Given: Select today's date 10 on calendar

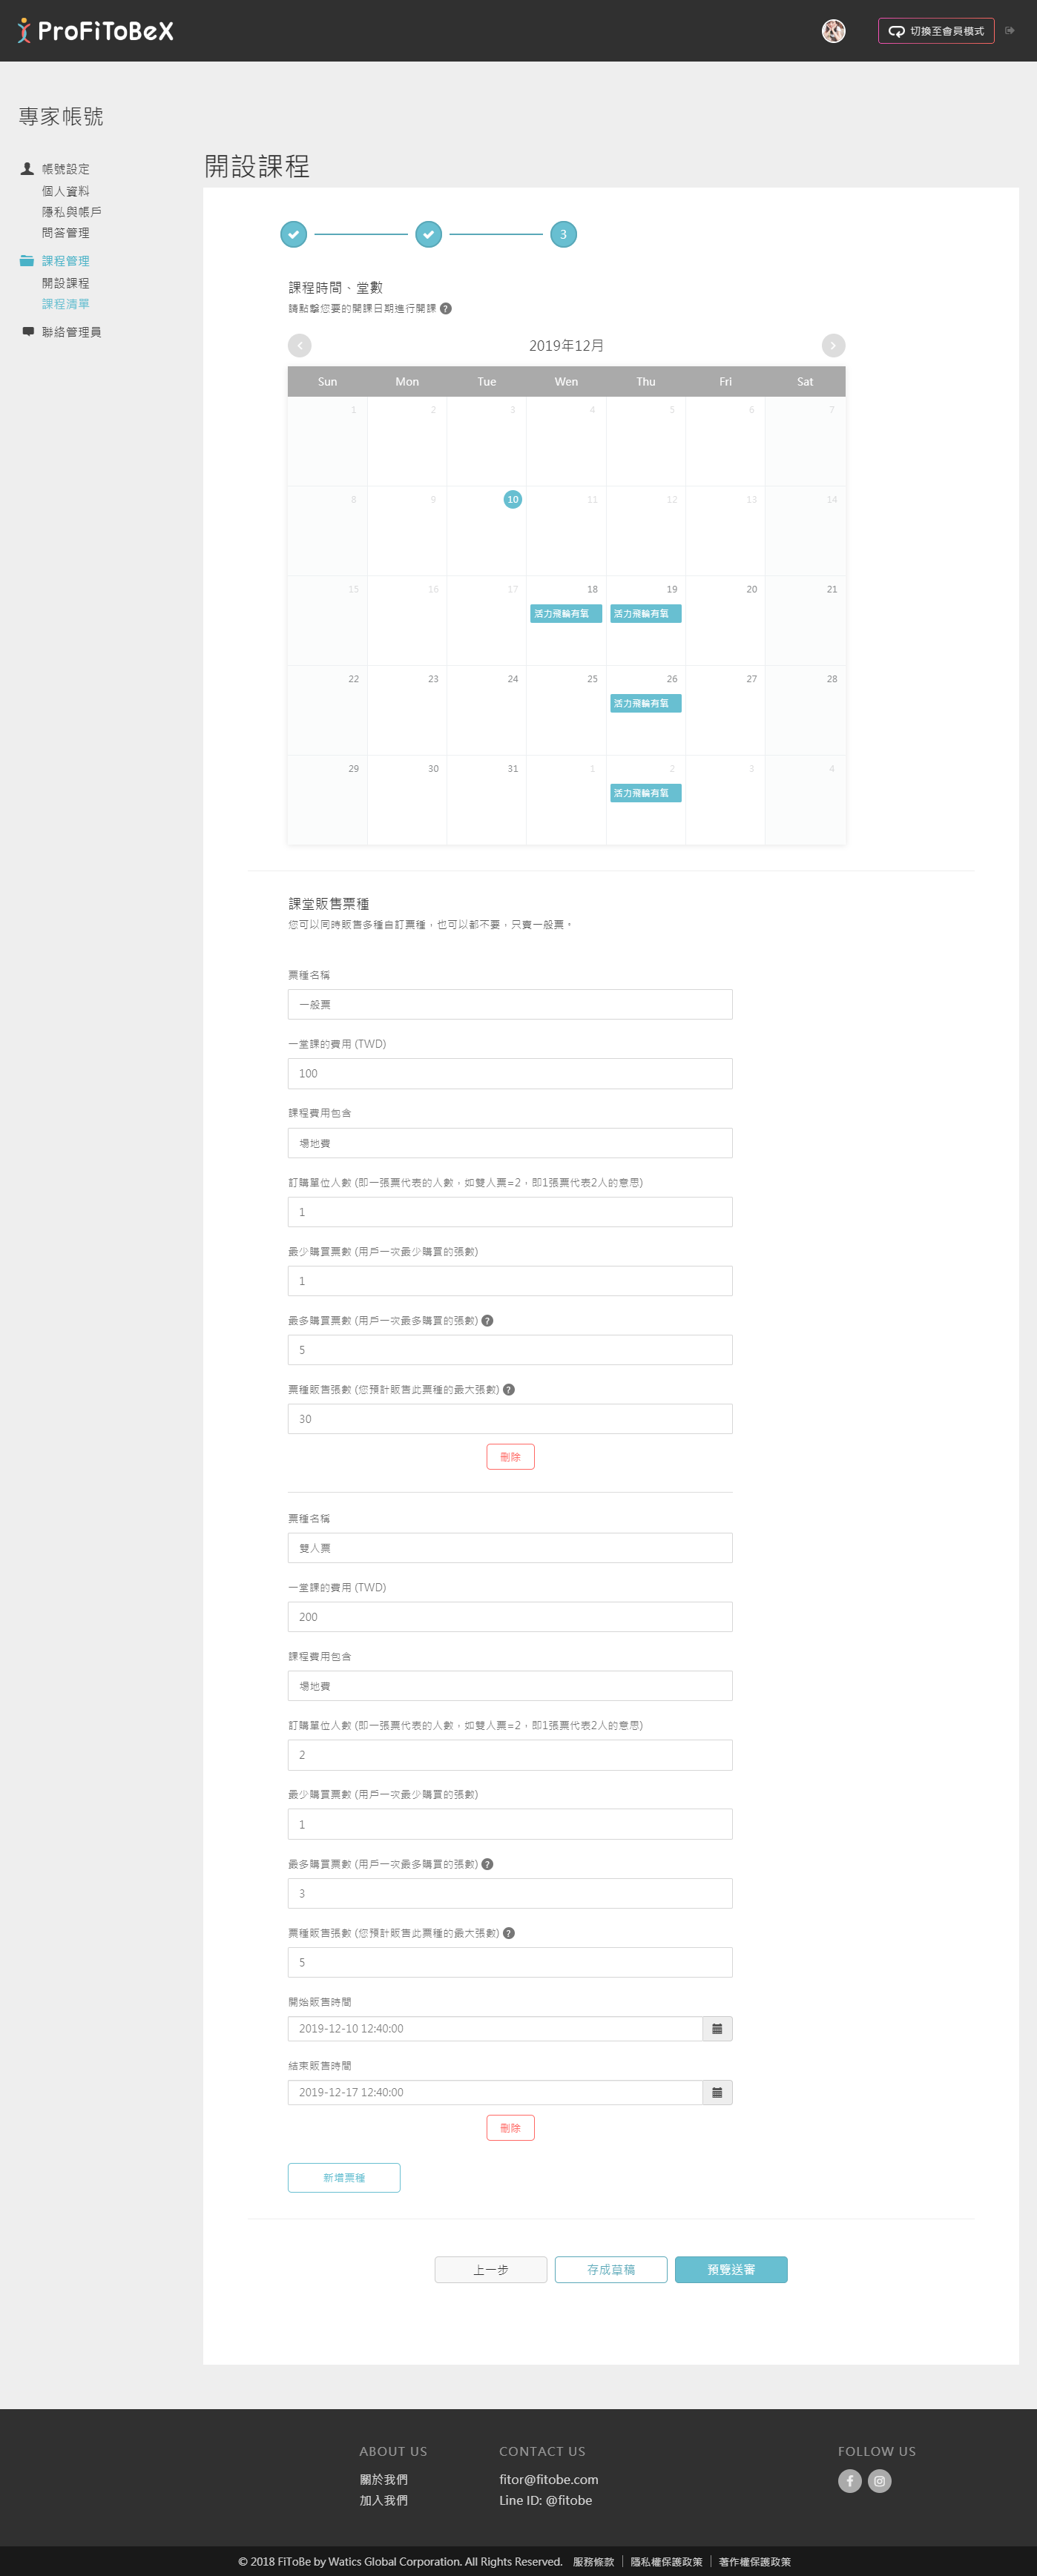Looking at the screenshot, I should (512, 499).
